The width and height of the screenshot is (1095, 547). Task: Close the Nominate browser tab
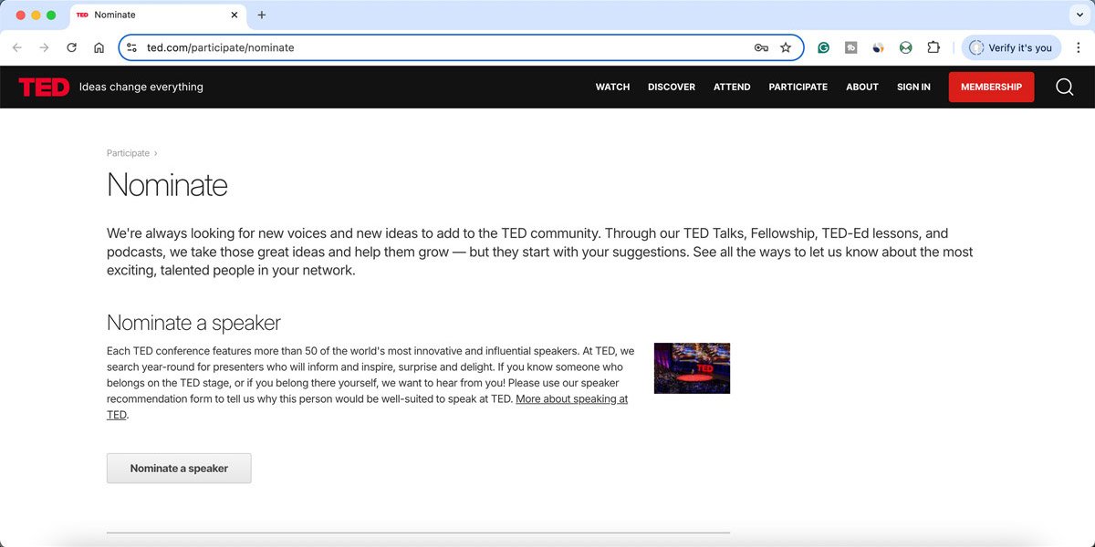(x=235, y=15)
